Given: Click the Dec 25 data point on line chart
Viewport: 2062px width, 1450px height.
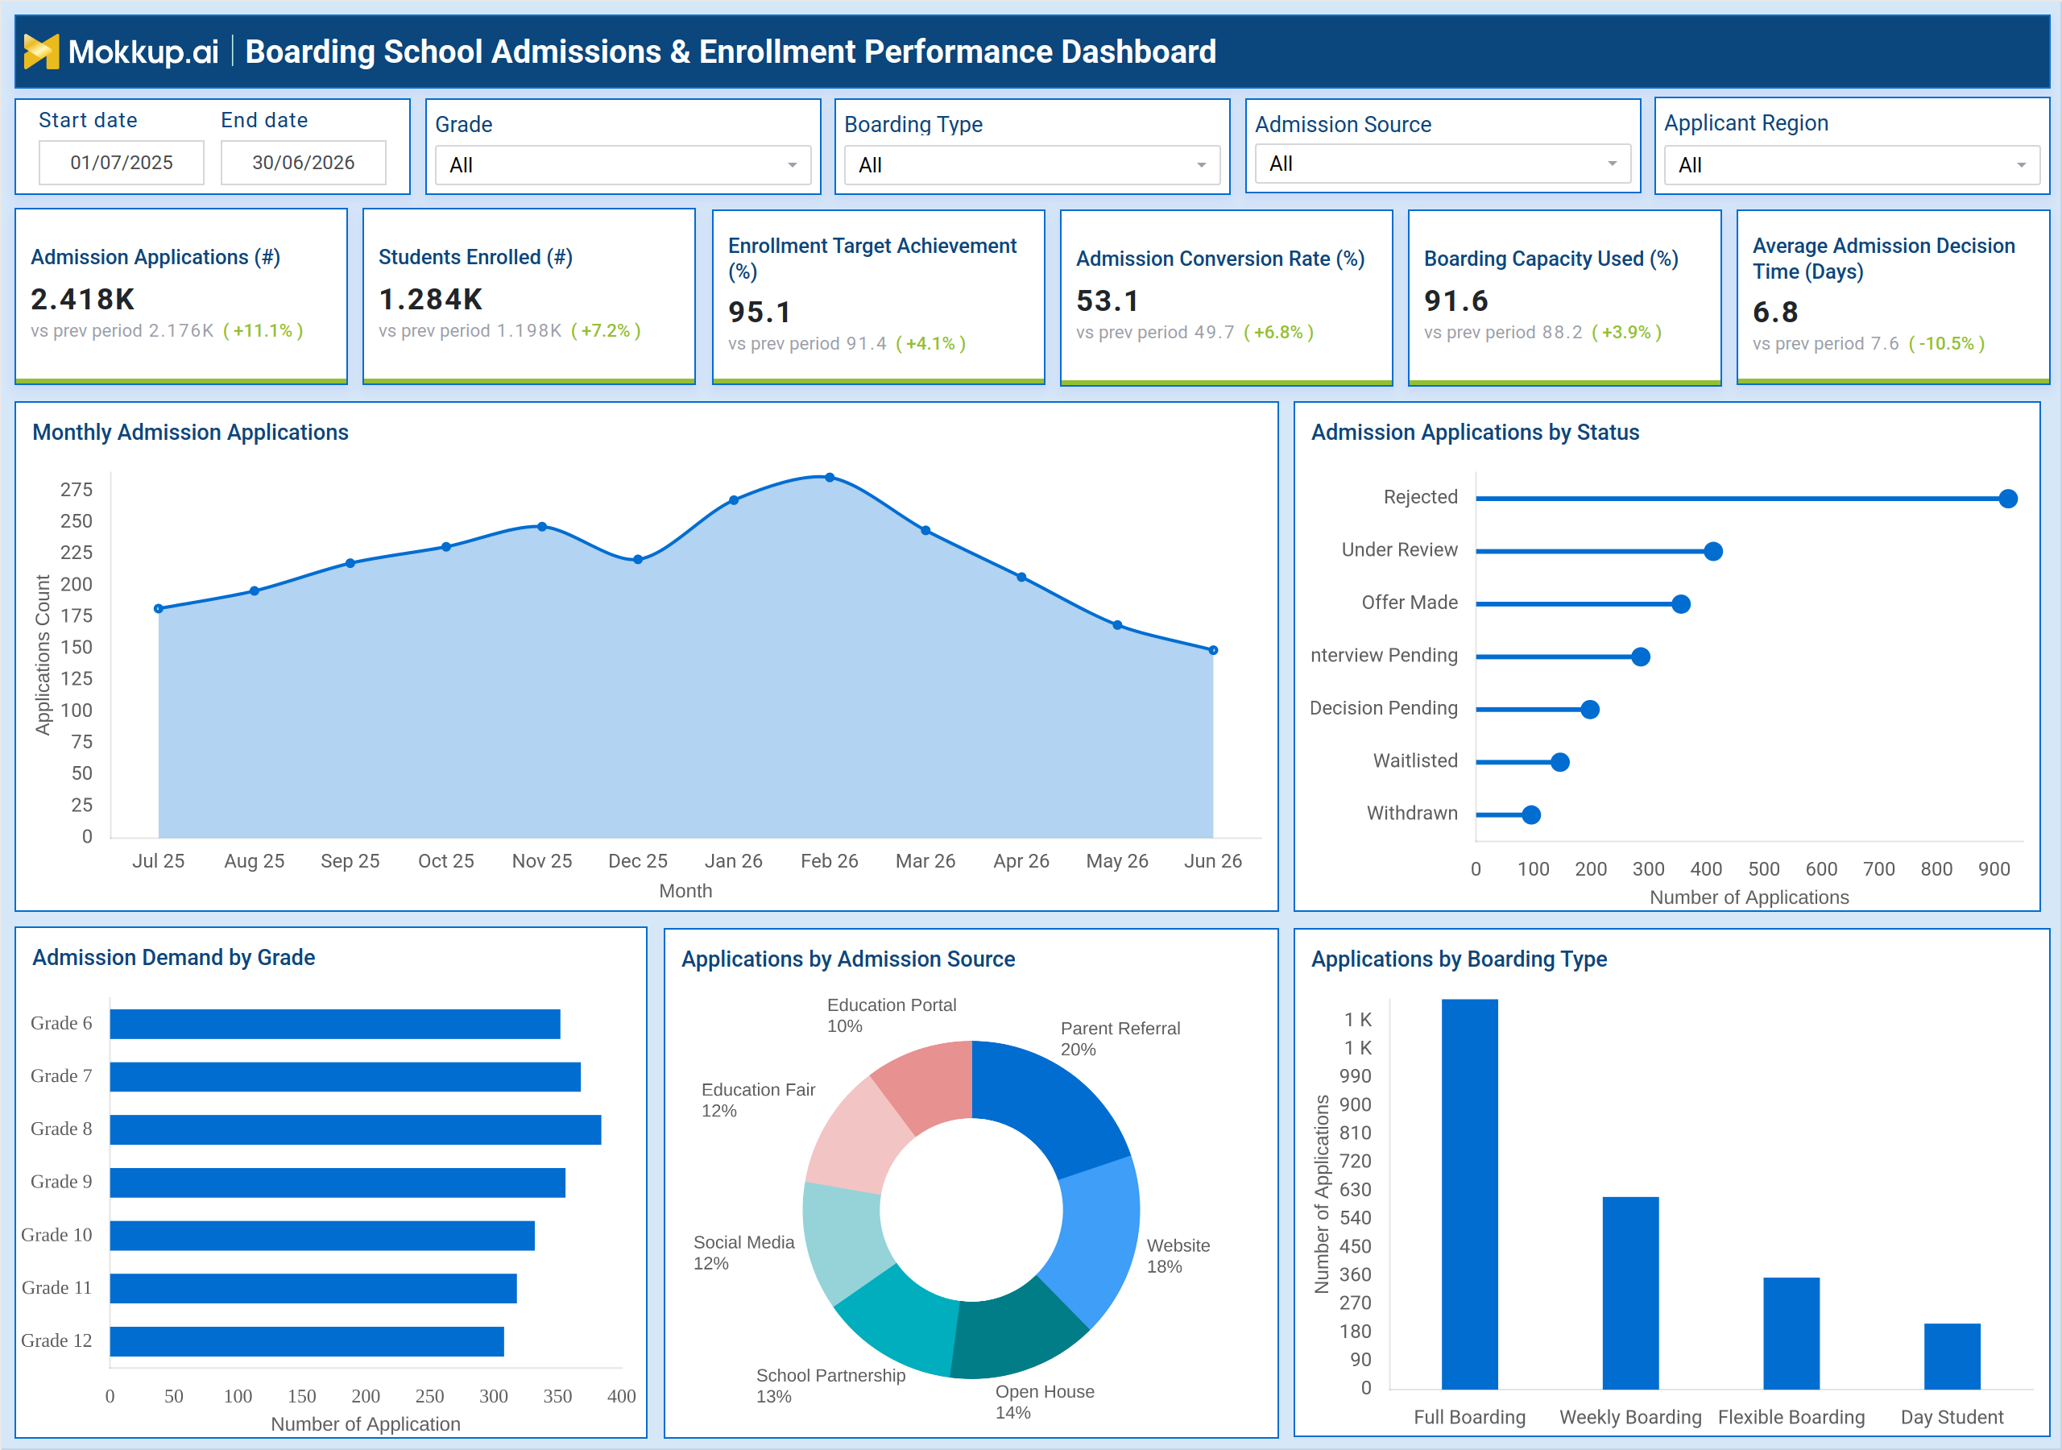Looking at the screenshot, I should tap(638, 559).
